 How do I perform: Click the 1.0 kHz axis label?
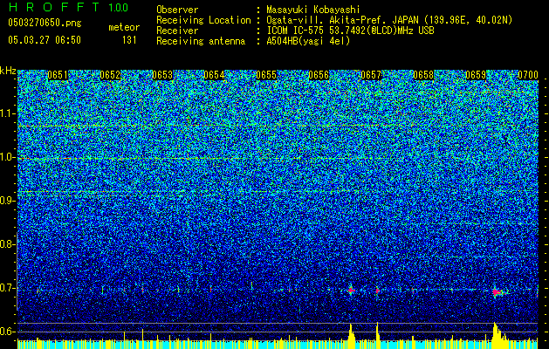pos(7,157)
